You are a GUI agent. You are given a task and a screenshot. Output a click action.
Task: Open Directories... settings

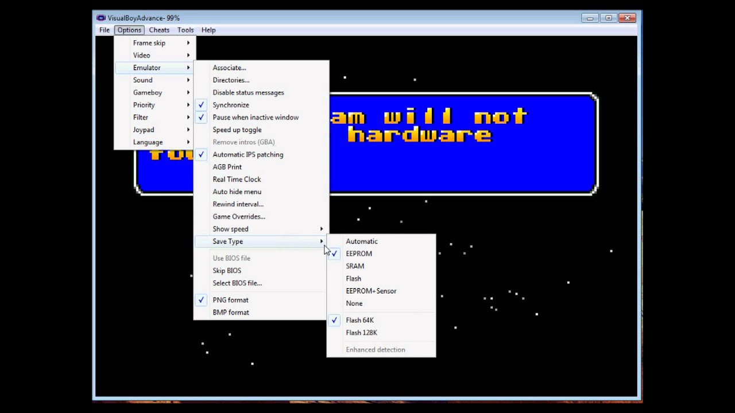click(261, 80)
